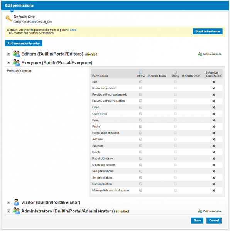Click effective permission X mark for Delete

tap(214, 152)
